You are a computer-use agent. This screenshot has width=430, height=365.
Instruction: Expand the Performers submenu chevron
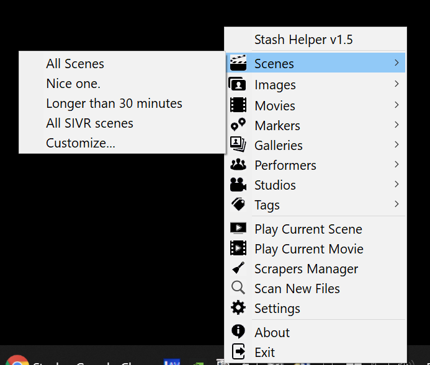click(396, 164)
